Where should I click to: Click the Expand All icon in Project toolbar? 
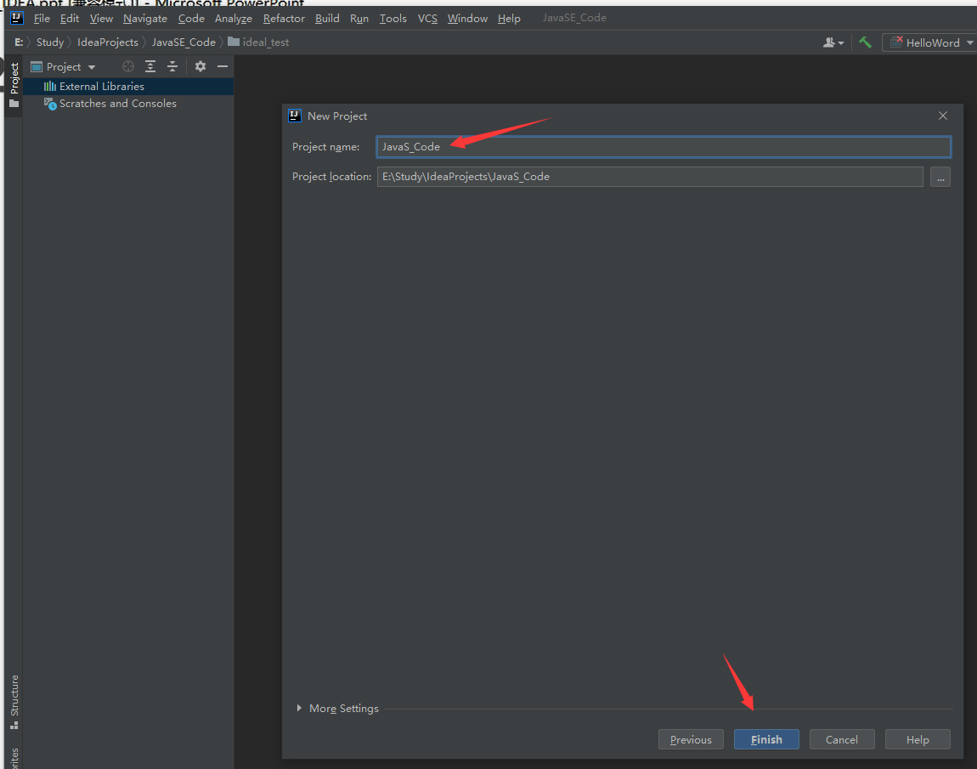point(150,66)
